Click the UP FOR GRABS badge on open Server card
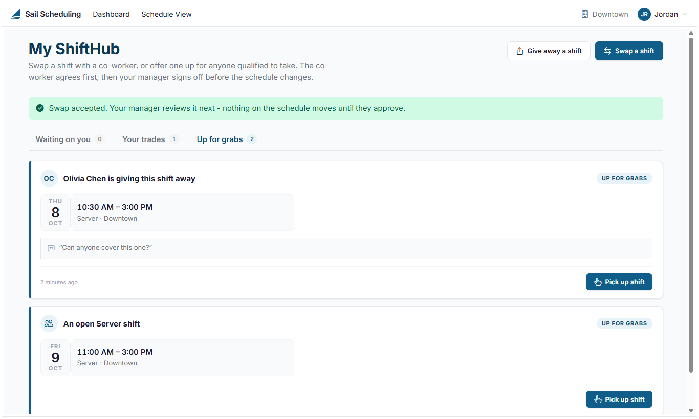The width and height of the screenshot is (699, 419). point(624,323)
